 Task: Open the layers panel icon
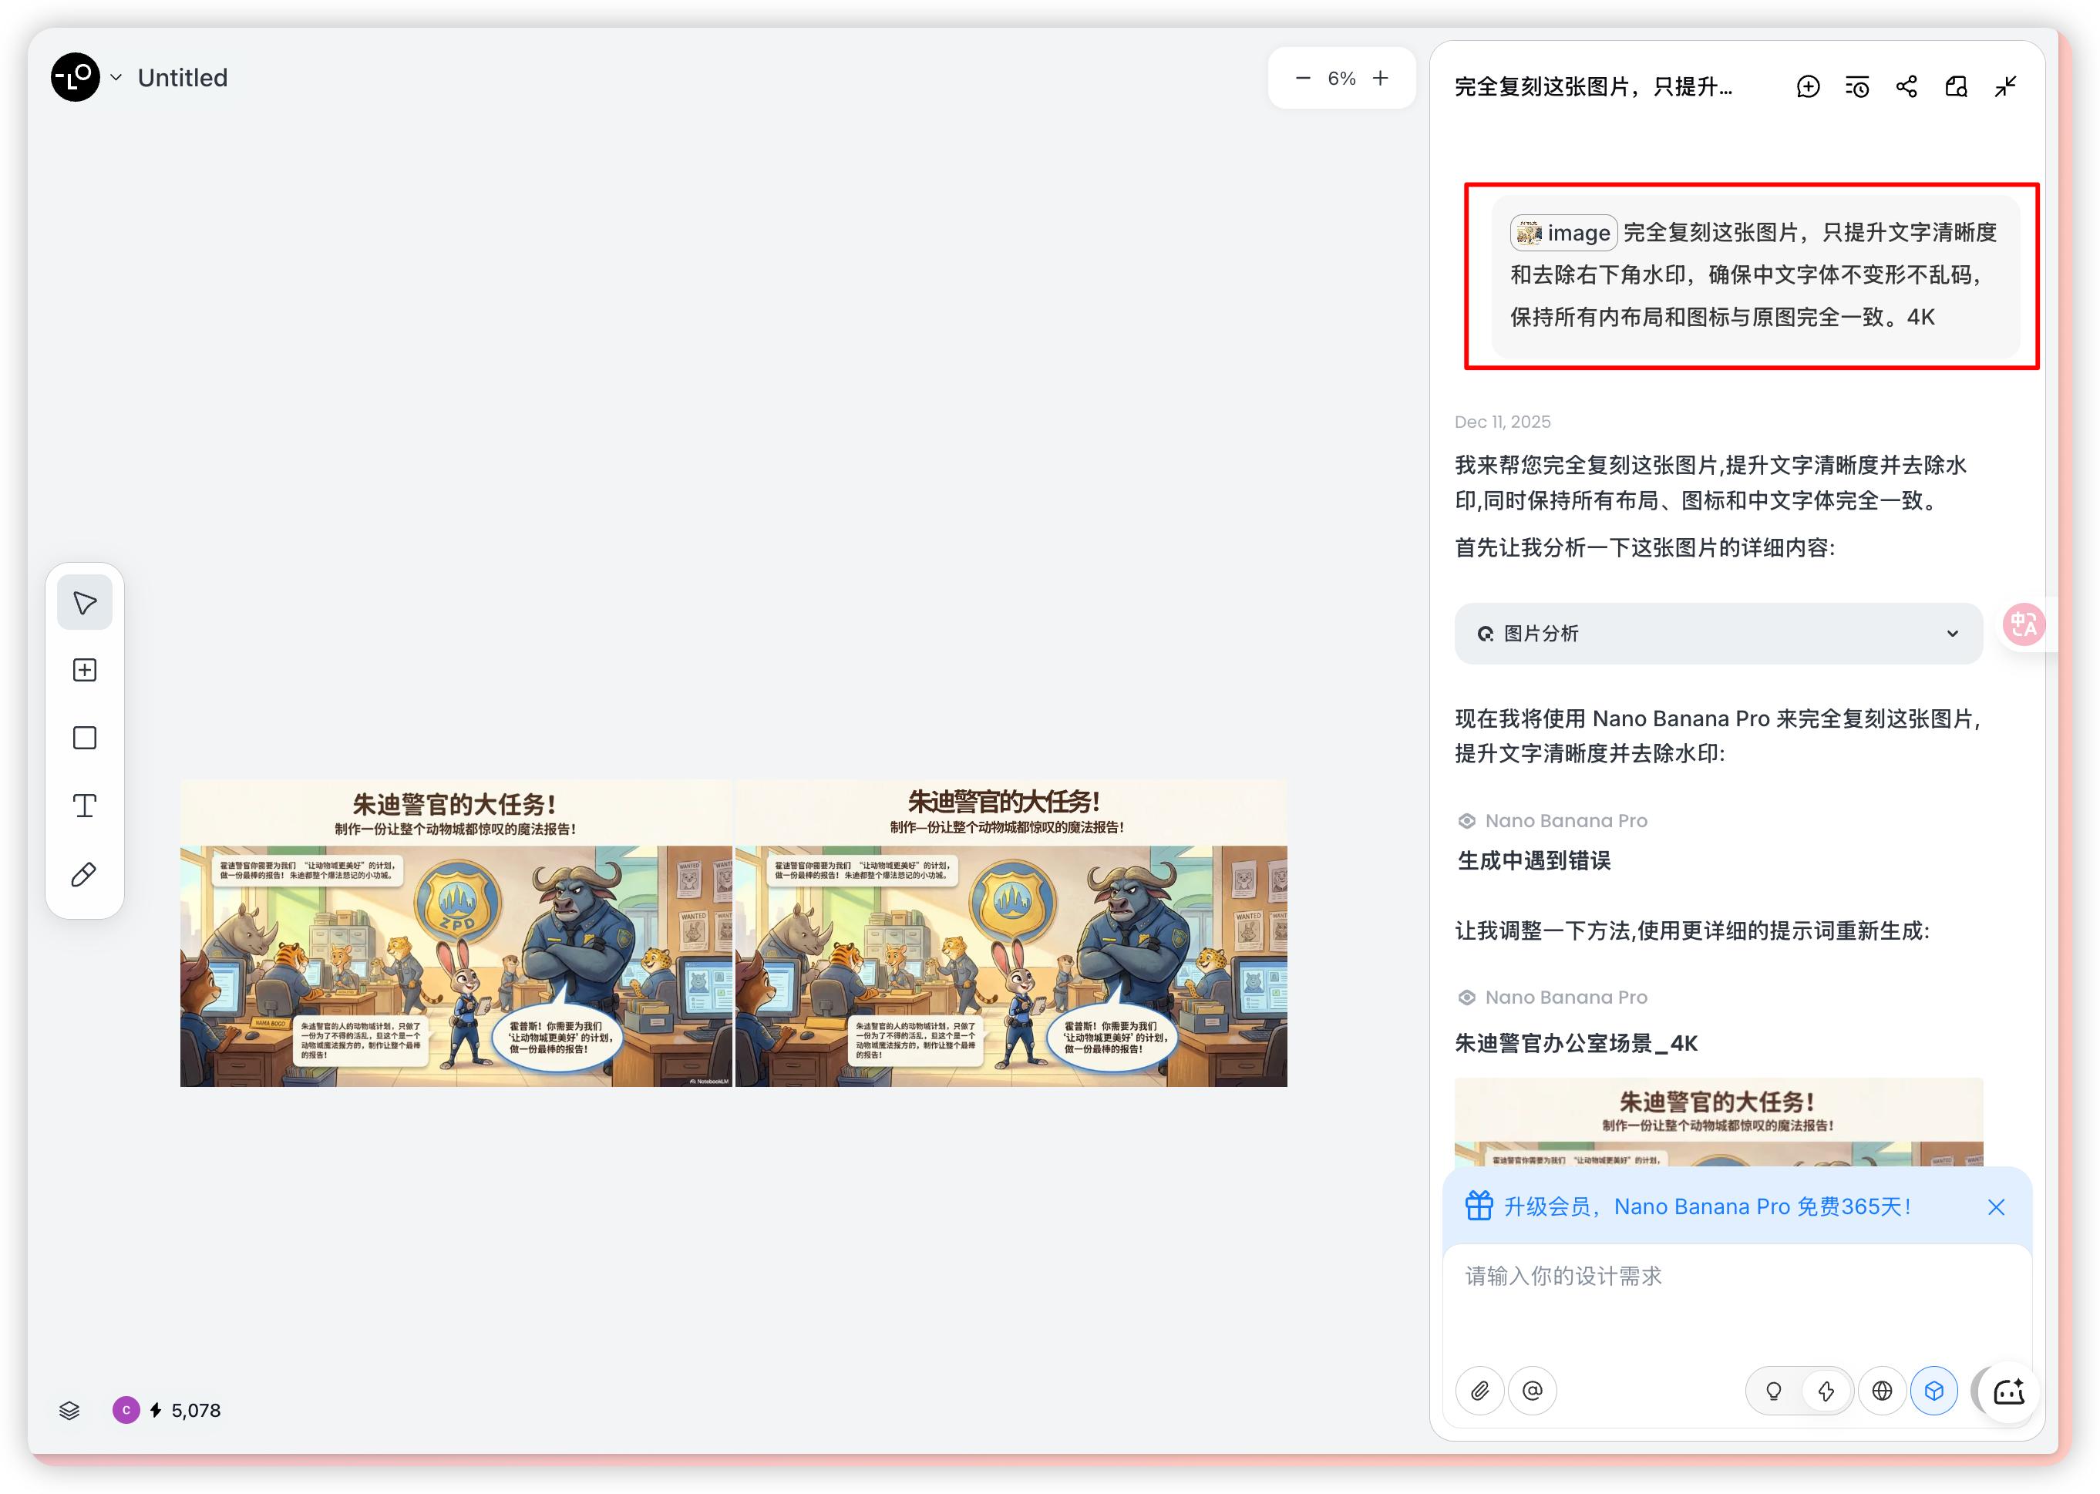coord(69,1410)
